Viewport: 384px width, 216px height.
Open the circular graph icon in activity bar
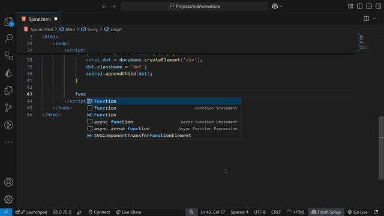click(8, 125)
